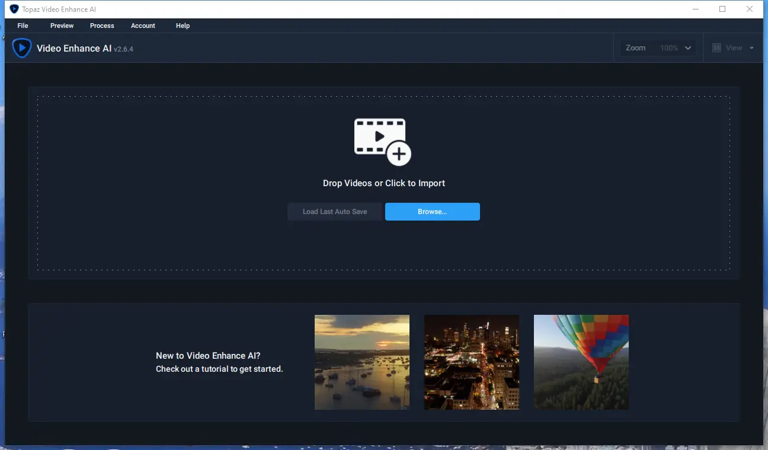Open the Help menu

(x=183, y=25)
